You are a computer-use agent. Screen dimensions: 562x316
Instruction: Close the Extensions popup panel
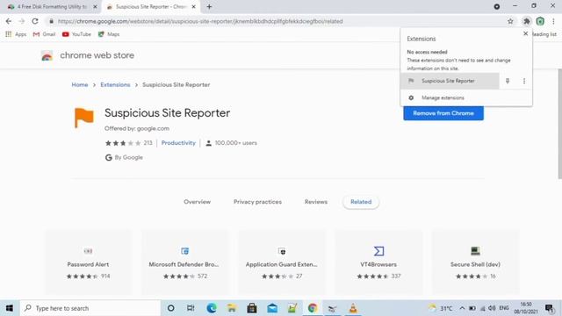coord(525,33)
